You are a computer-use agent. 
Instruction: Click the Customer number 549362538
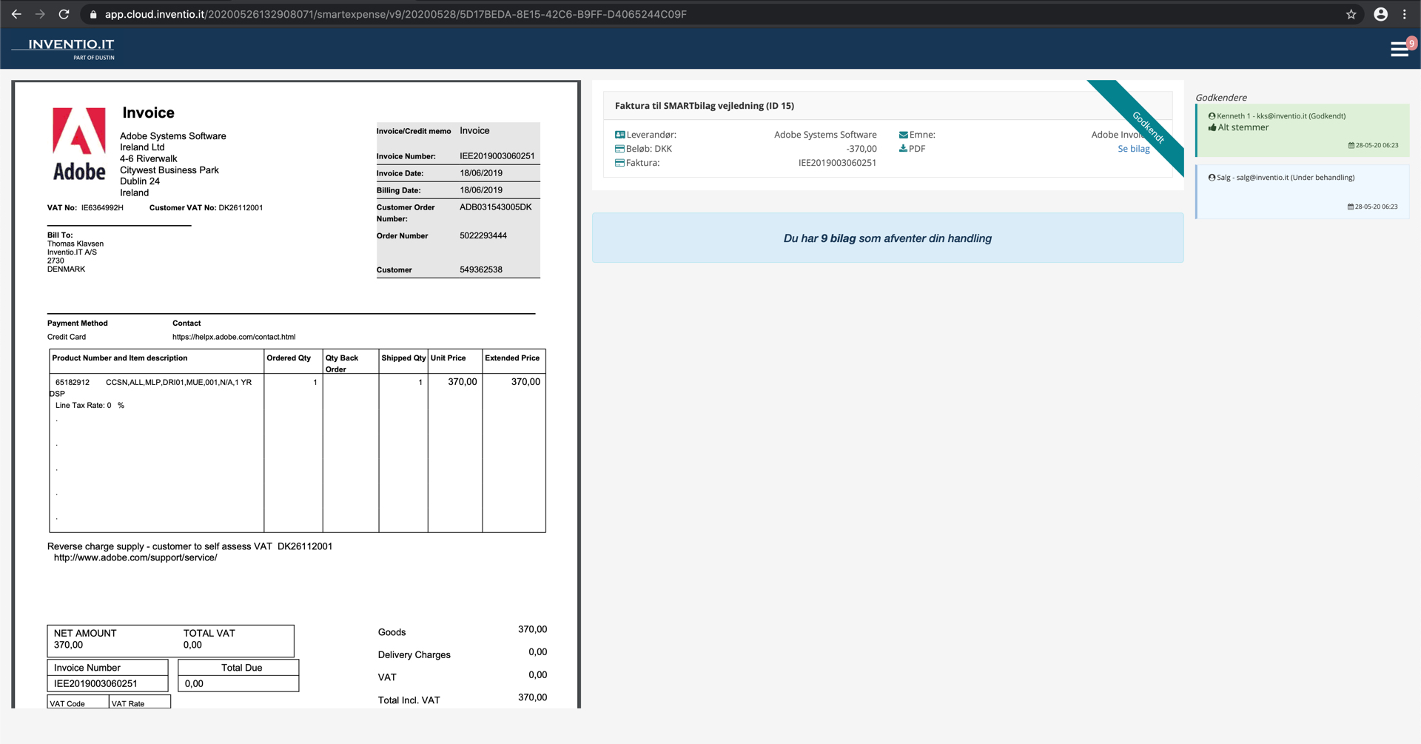(x=480, y=269)
